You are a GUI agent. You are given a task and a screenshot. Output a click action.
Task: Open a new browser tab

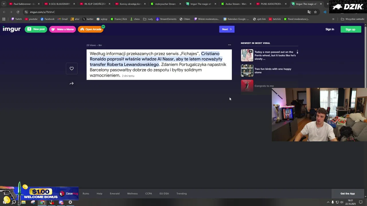(328, 4)
